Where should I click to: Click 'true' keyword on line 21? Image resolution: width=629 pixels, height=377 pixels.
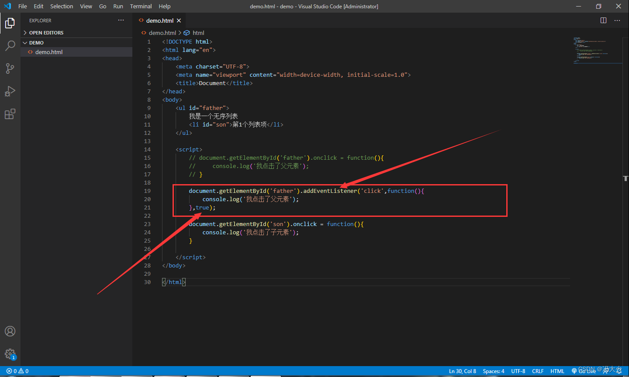click(202, 207)
